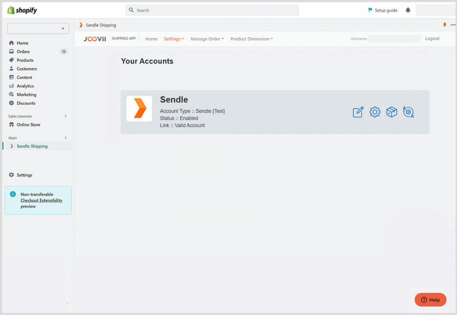
Task: Click the user sync gear icon for Sendle
Action: 408,112
